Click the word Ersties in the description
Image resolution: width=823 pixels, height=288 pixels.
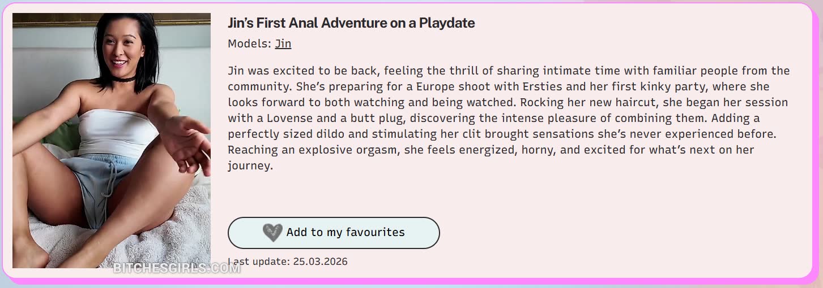[x=518, y=87]
